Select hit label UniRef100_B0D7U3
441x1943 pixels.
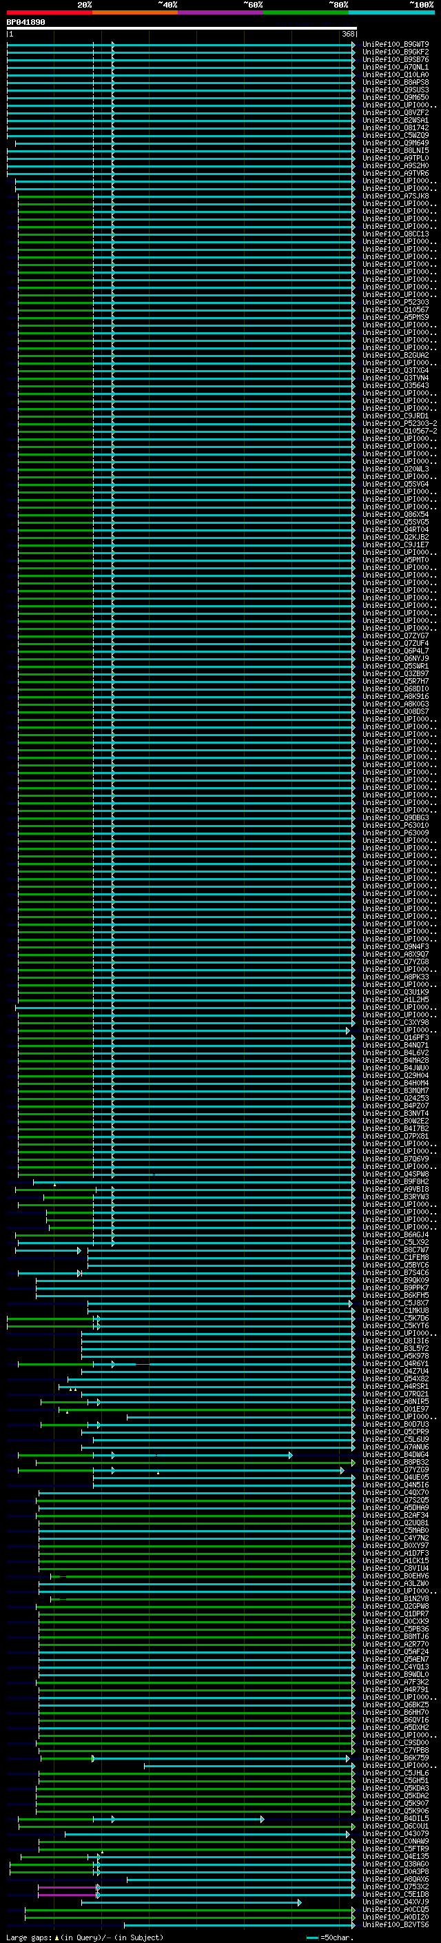pos(396,1424)
